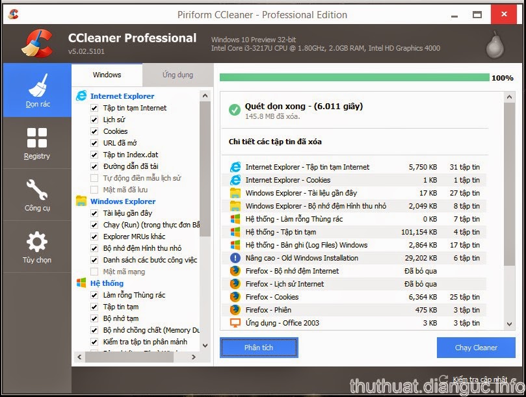
Task: Click Kiểm tra cập nhật update link
Action: [480, 379]
